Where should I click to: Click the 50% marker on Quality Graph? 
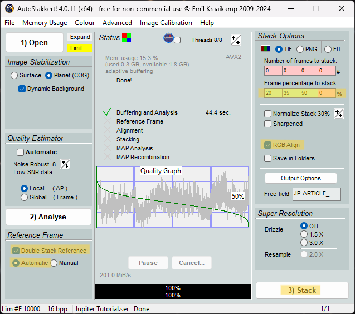(x=238, y=197)
